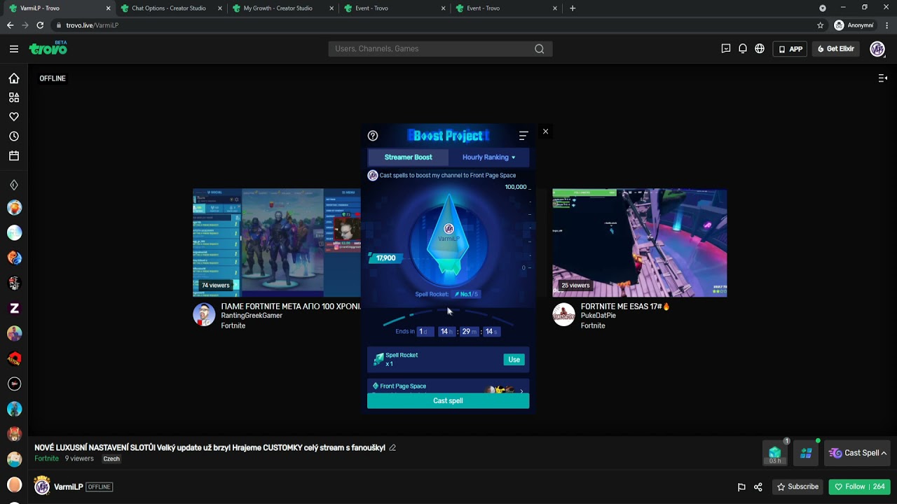
Task: Click the treasure box with 03 h timer
Action: tap(775, 454)
